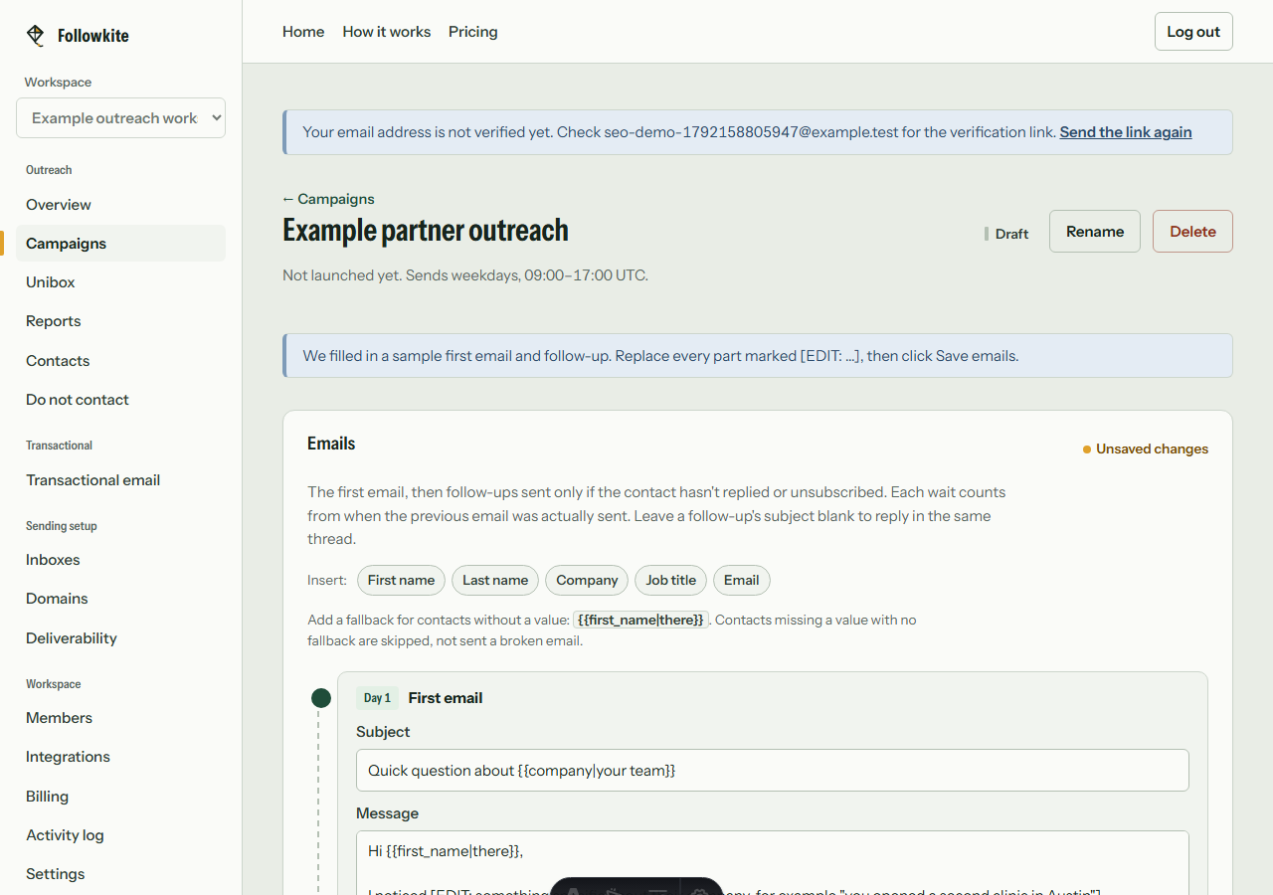Click the Day 1 badge
Image resolution: width=1273 pixels, height=895 pixels.
point(377,698)
